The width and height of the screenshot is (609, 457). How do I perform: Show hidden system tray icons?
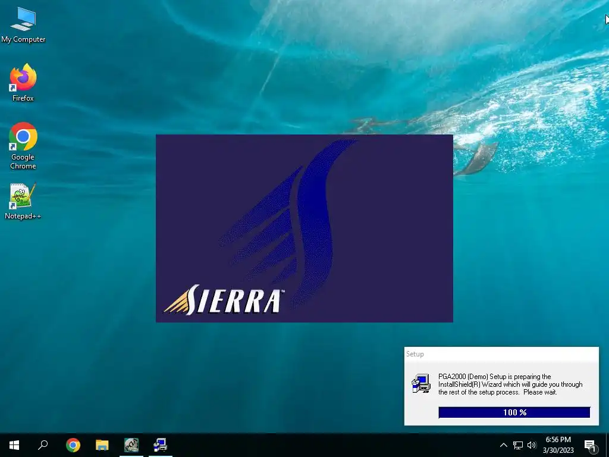pos(503,445)
